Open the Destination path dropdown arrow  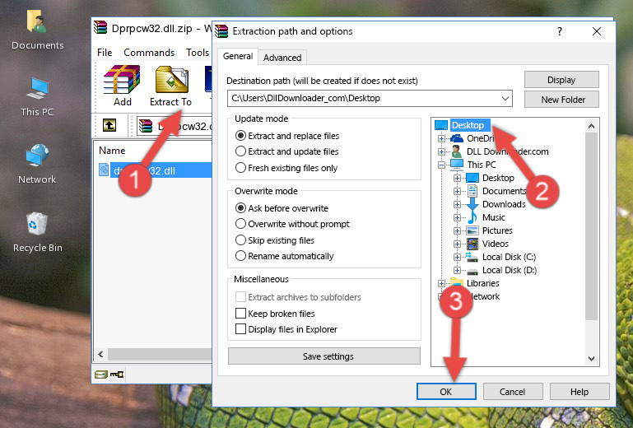[x=505, y=99]
